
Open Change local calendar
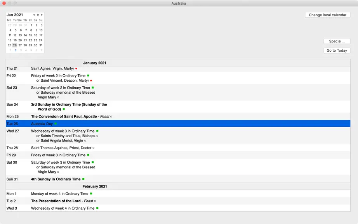(328, 15)
